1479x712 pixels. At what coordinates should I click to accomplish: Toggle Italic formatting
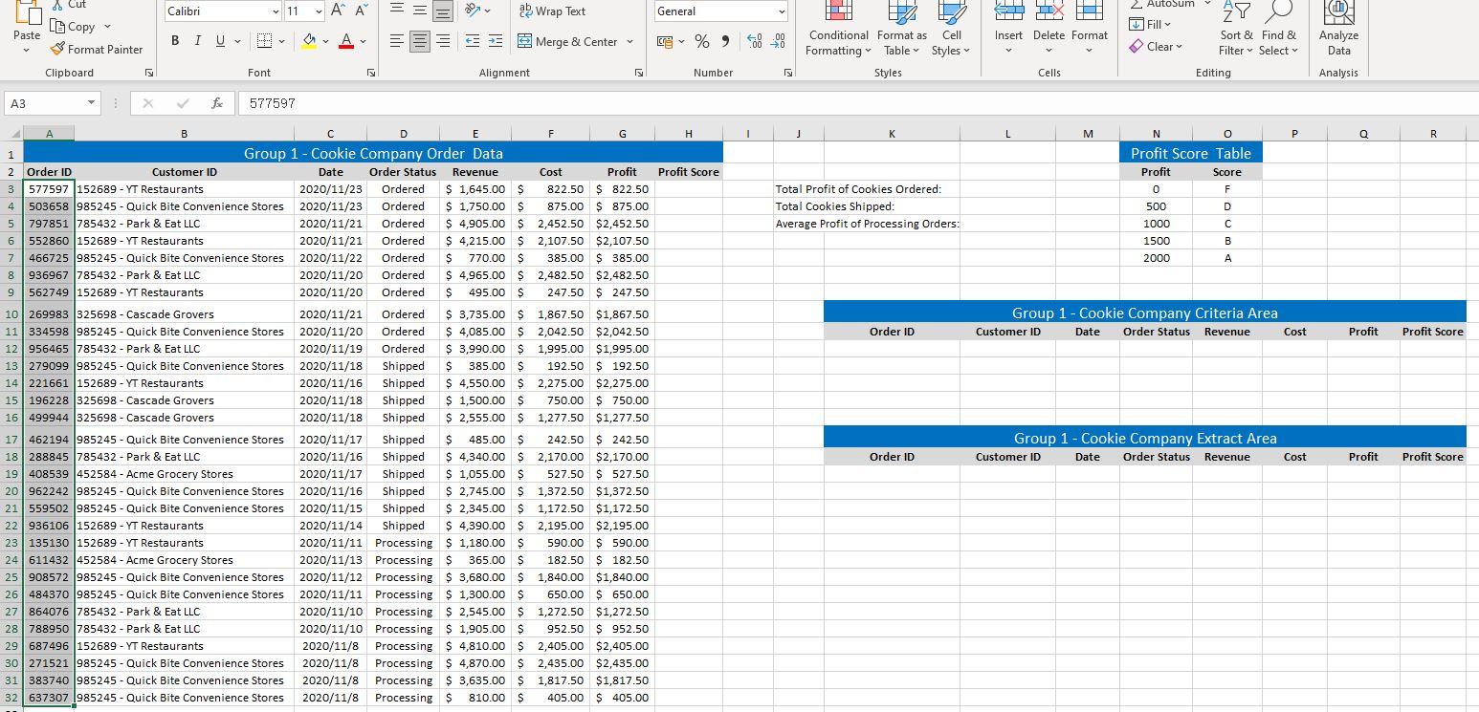pos(197,41)
